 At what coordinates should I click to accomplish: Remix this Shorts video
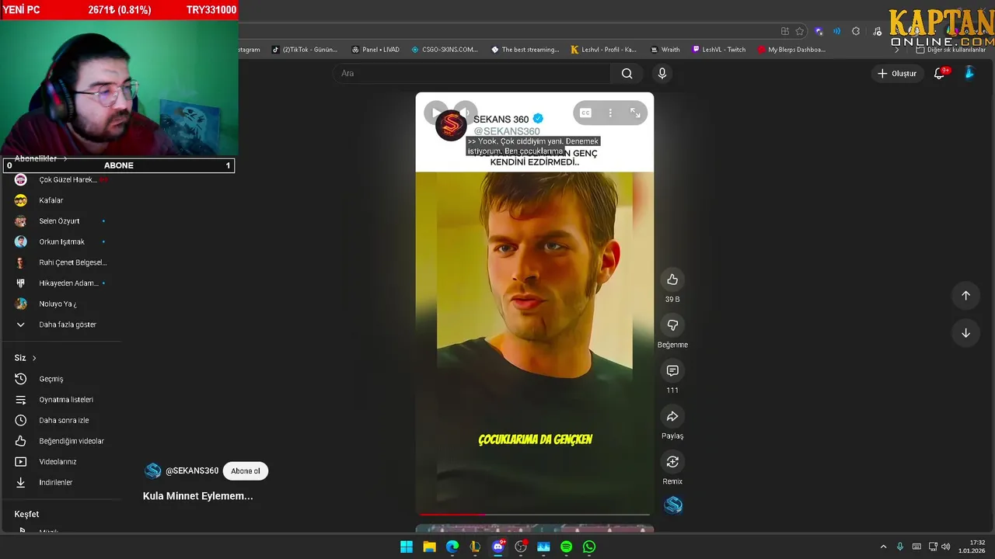pyautogui.click(x=672, y=462)
